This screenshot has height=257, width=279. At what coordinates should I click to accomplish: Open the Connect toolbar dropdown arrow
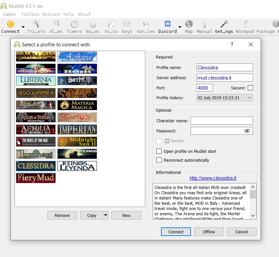[23, 27]
